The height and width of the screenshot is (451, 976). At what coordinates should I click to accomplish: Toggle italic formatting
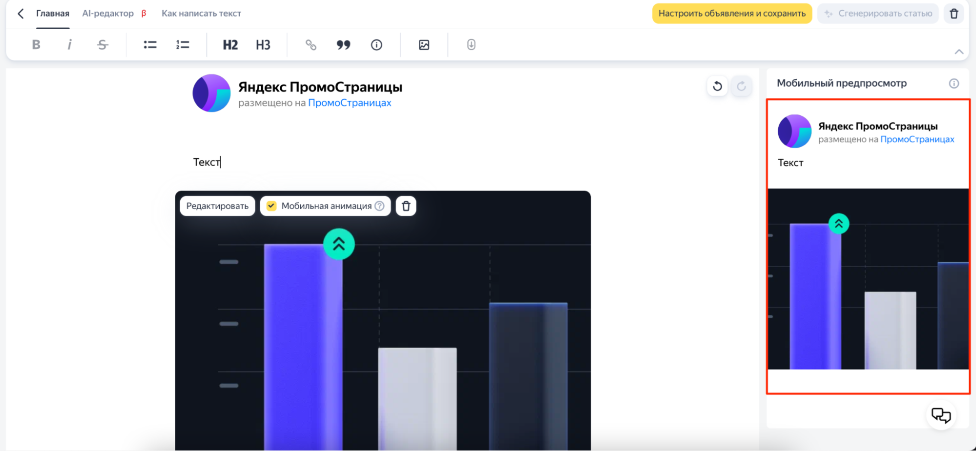(x=69, y=45)
